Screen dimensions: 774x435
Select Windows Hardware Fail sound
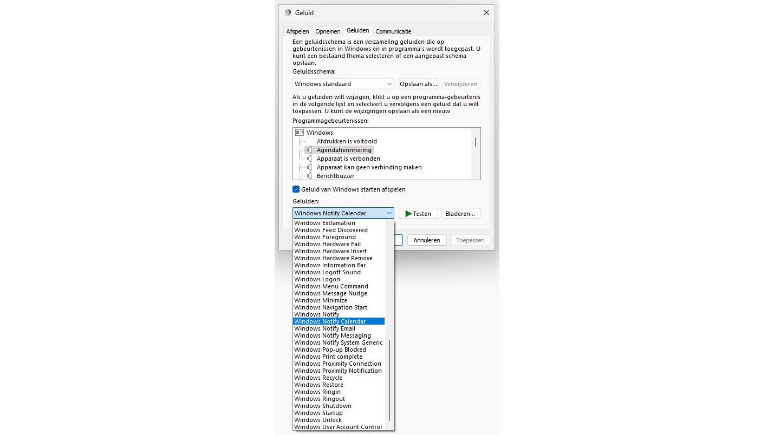point(339,244)
